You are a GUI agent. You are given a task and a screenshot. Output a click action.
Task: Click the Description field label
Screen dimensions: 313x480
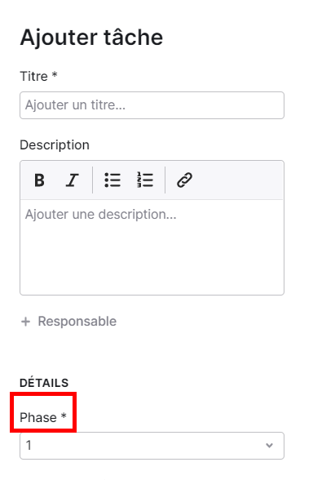pos(55,144)
